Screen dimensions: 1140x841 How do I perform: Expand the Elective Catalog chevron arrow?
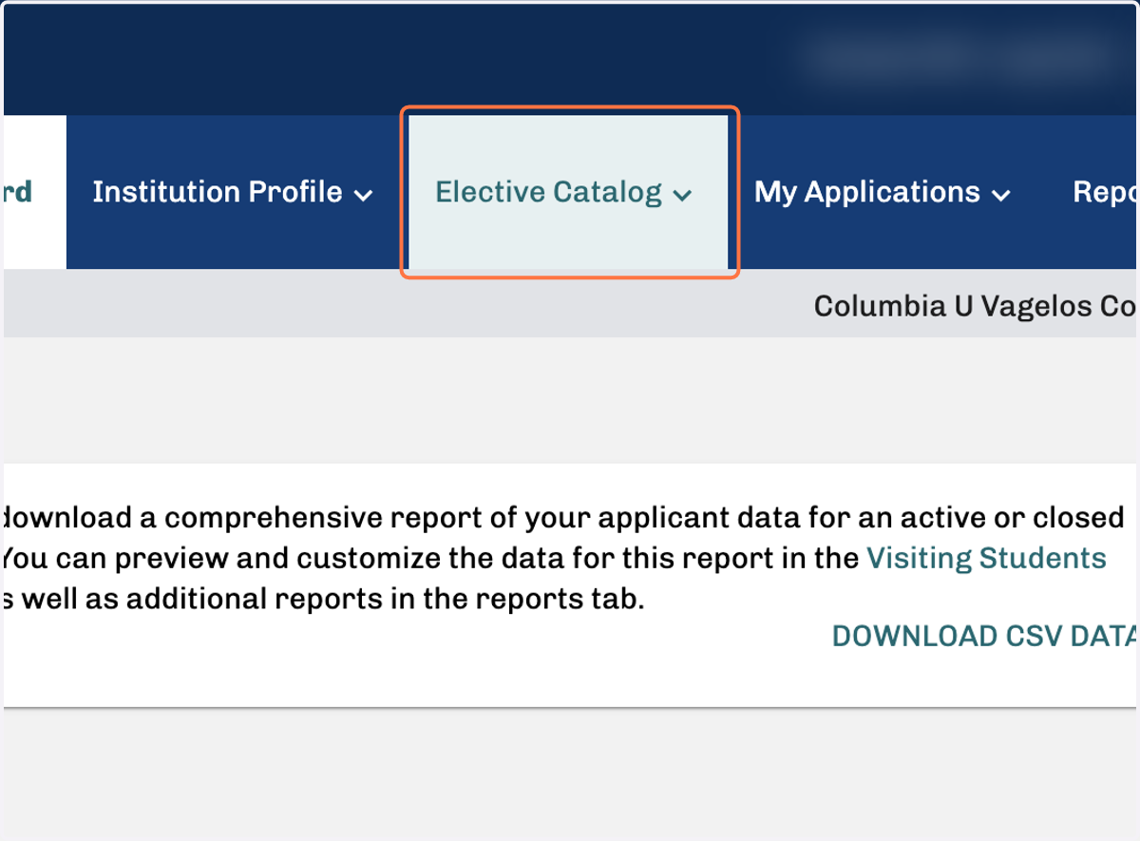click(x=682, y=196)
